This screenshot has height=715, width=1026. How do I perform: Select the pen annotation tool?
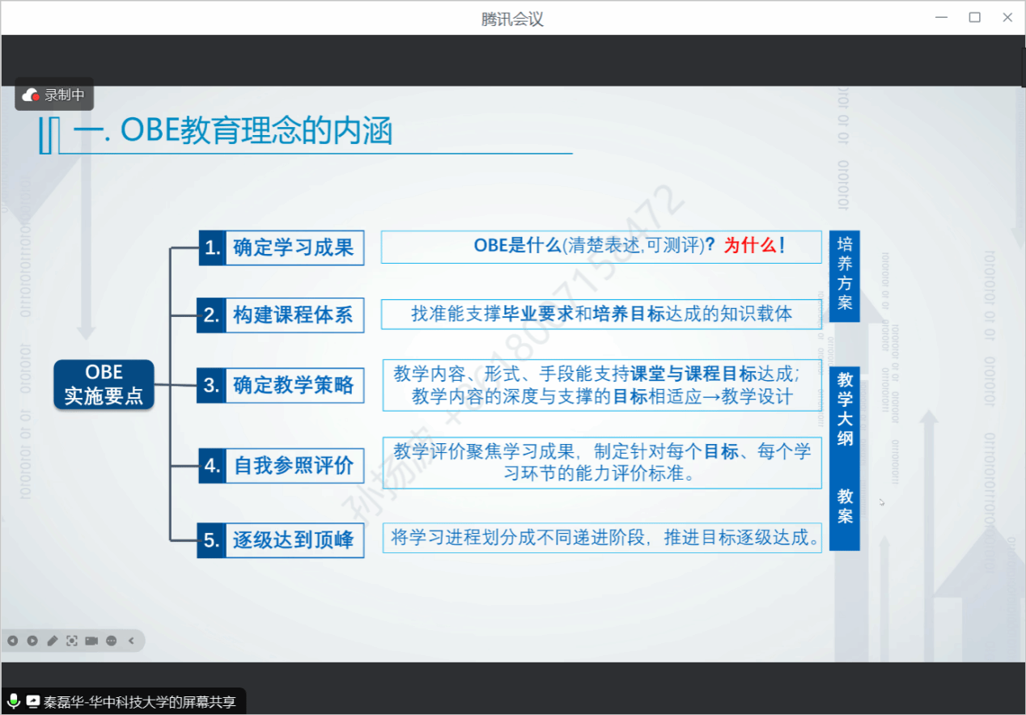(x=53, y=641)
